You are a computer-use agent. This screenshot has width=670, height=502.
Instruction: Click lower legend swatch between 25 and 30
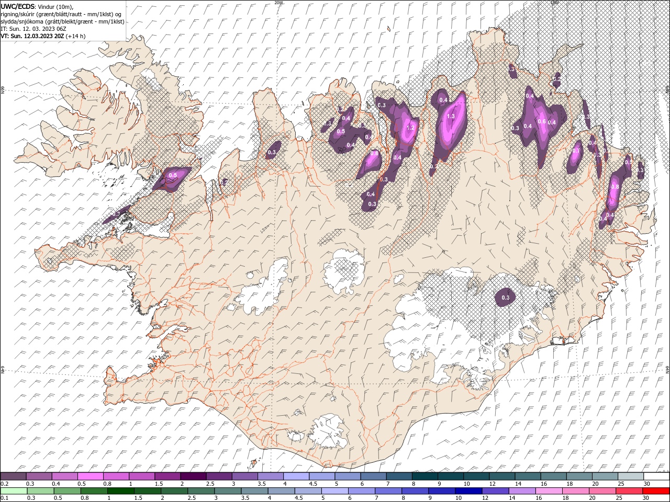(x=630, y=491)
